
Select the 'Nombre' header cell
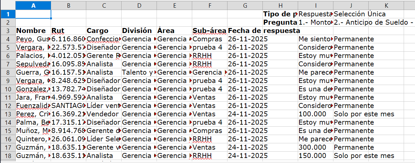tap(33, 31)
